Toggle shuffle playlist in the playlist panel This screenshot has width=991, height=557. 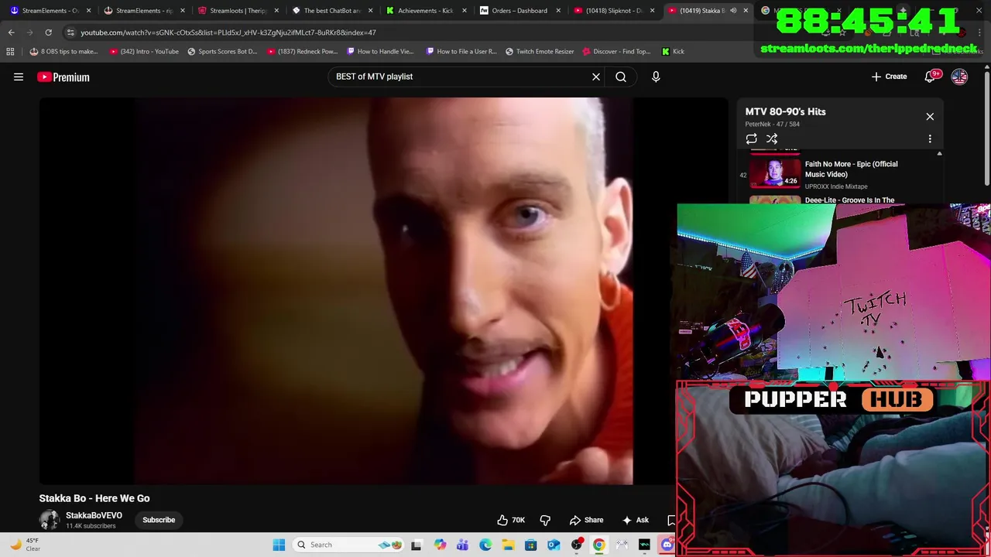772,139
